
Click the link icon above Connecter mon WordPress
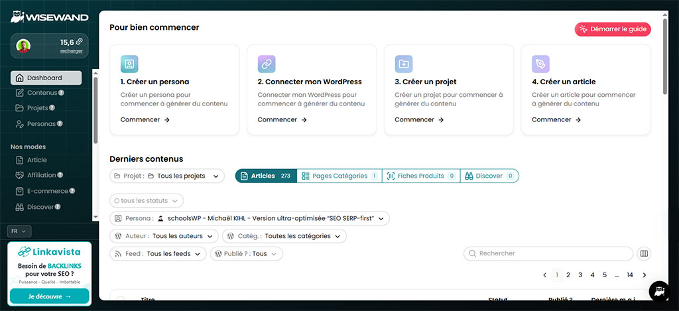[267, 64]
